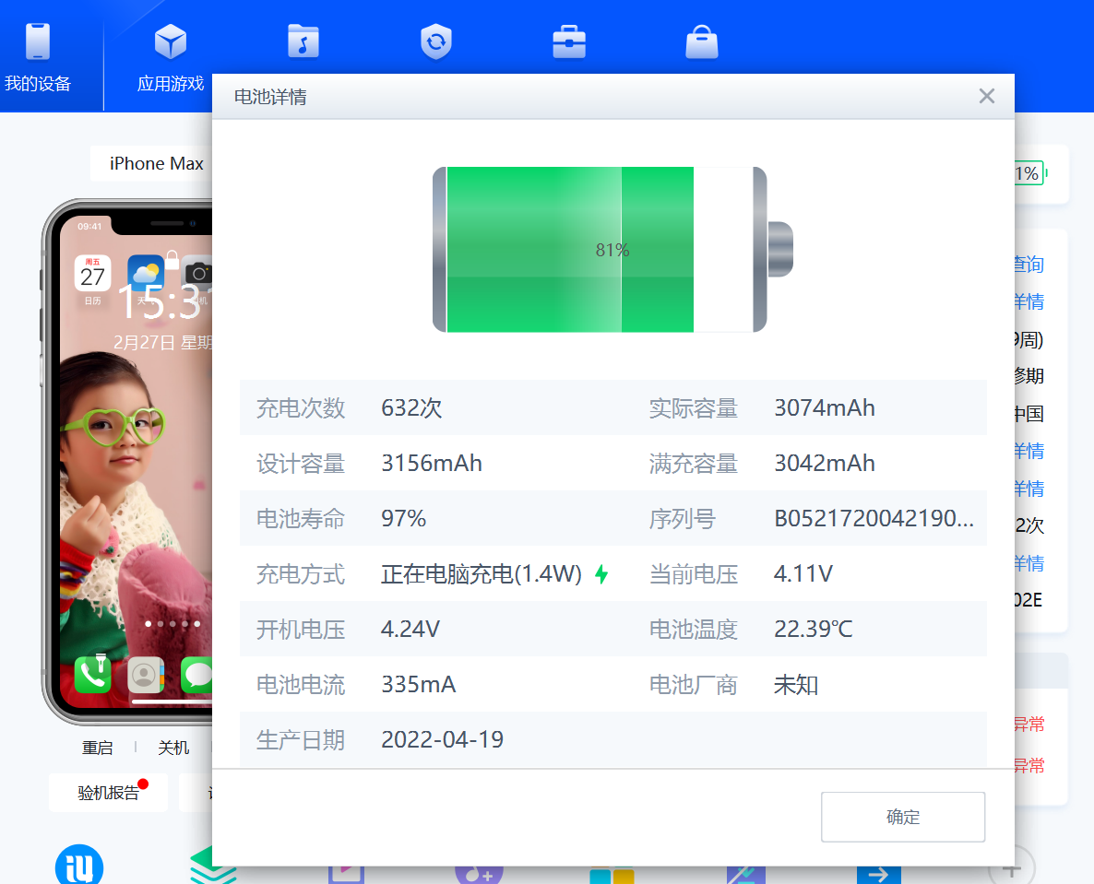Open the music folder icon in top navigation
This screenshot has width=1094, height=884.
(303, 42)
